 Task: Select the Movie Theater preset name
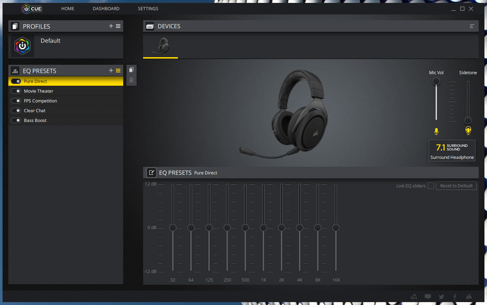38,91
